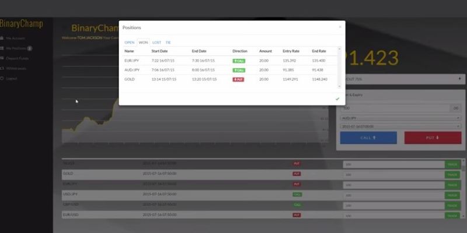Open Deposit Funds in the sidebar
Viewport: 467px width, 233px height.
pyautogui.click(x=18, y=58)
